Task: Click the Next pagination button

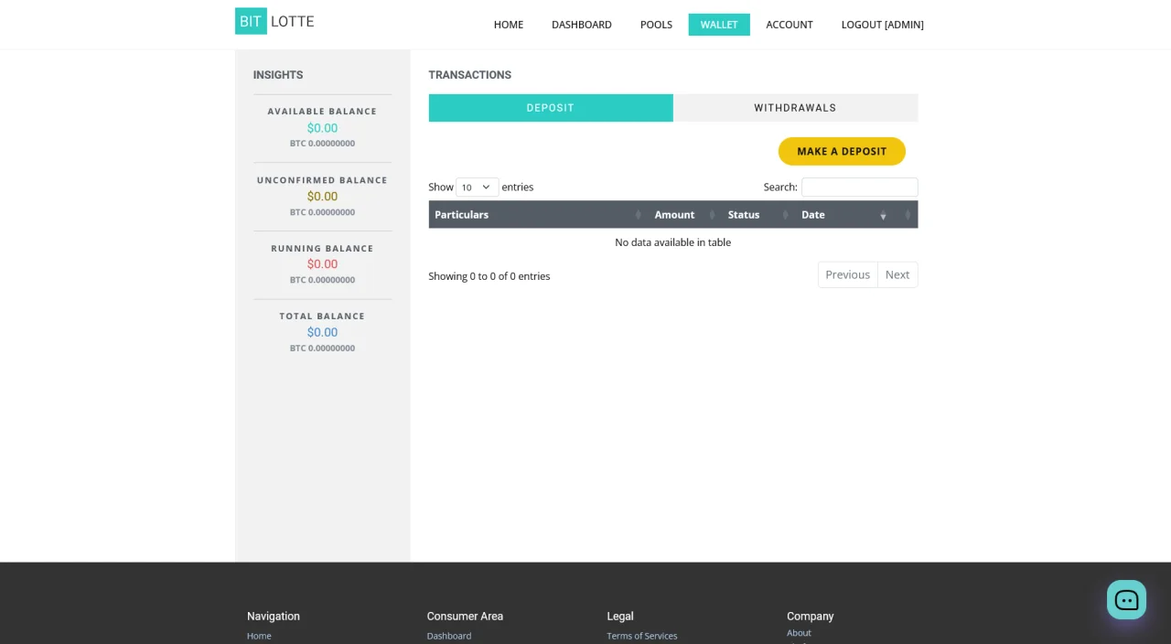Action: coord(897,274)
